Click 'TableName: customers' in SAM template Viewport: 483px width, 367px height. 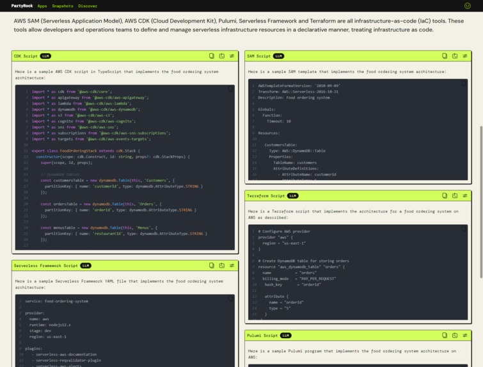coord(295,163)
